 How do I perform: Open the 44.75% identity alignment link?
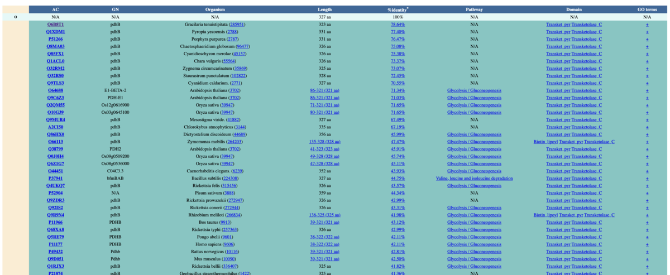tap(398, 178)
